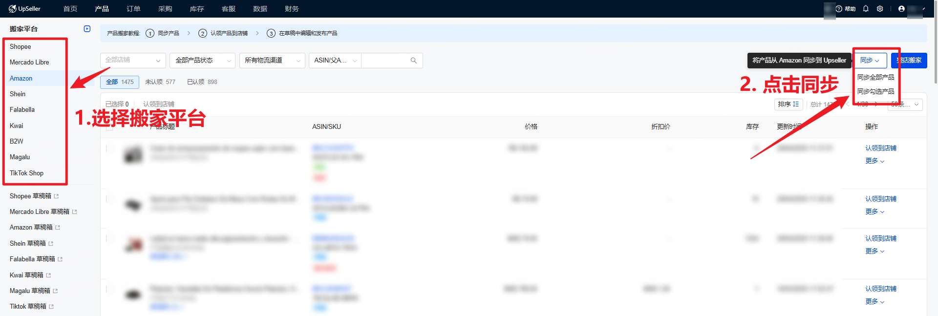Select TikTok Shop in the platform list
The height and width of the screenshot is (316, 938).
pos(26,173)
